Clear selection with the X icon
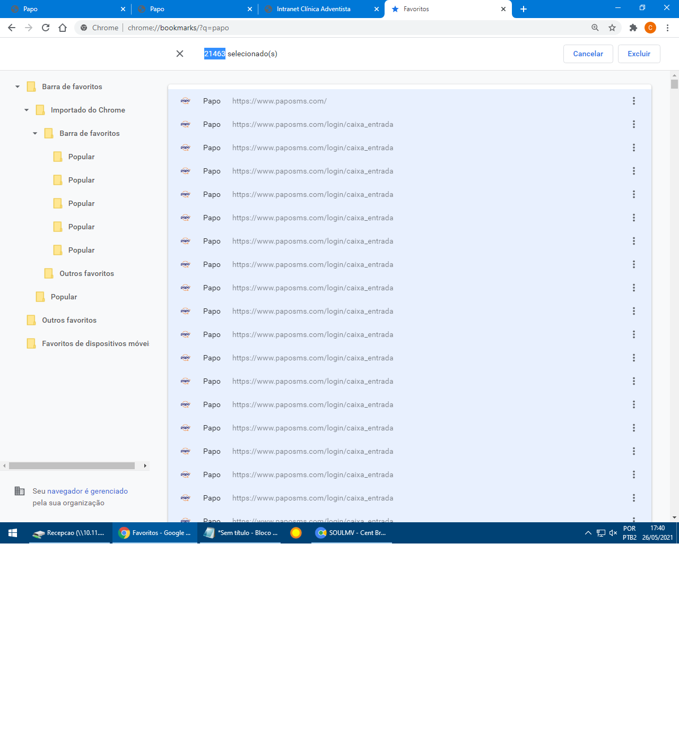 [x=180, y=54]
